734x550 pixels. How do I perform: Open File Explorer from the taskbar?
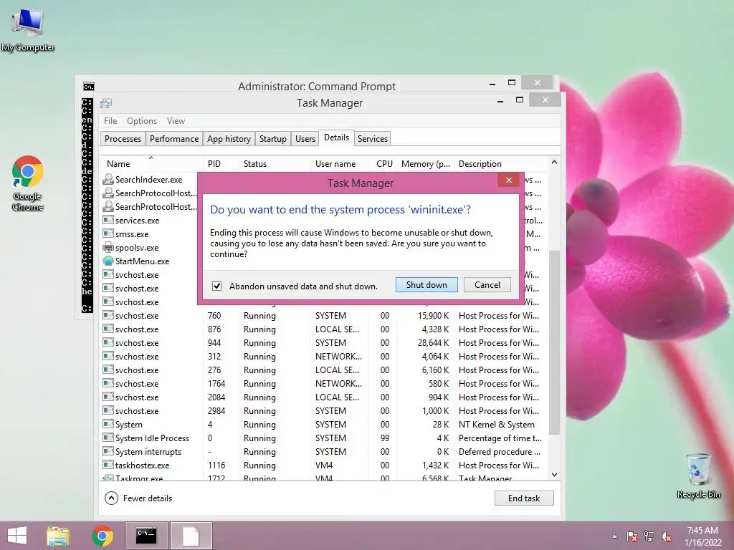click(x=58, y=536)
